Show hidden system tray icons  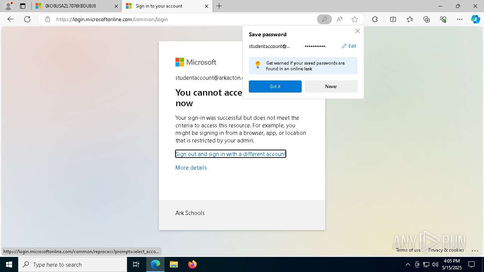[408, 264]
